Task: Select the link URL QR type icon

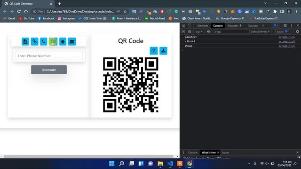Action: 34,41
